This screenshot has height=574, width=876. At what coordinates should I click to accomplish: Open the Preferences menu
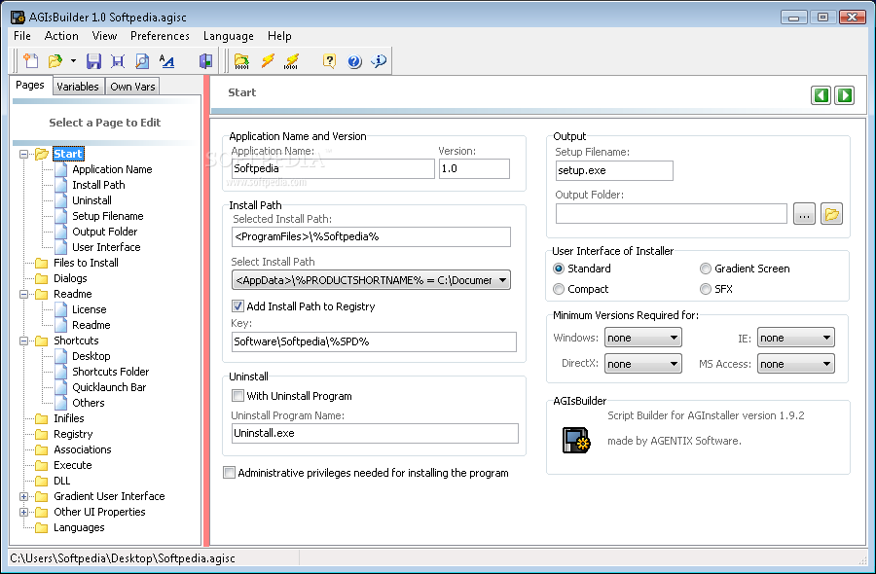(x=160, y=36)
